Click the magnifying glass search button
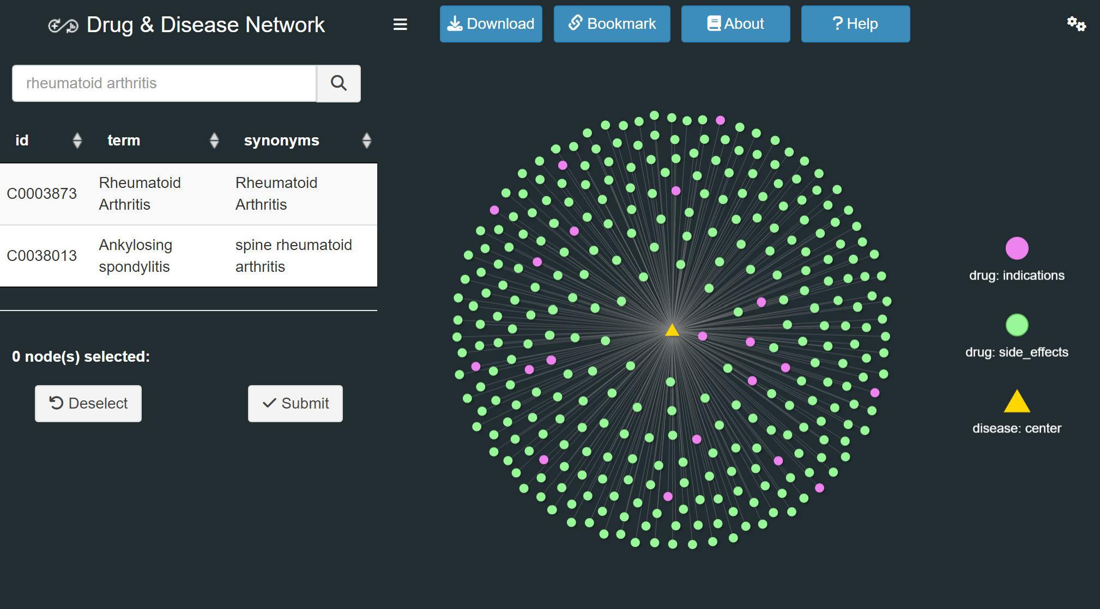The height and width of the screenshot is (609, 1100). [339, 83]
